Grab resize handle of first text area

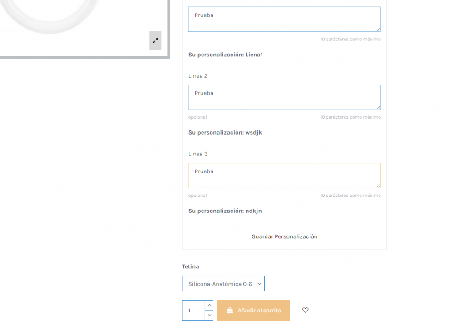[x=378, y=30]
